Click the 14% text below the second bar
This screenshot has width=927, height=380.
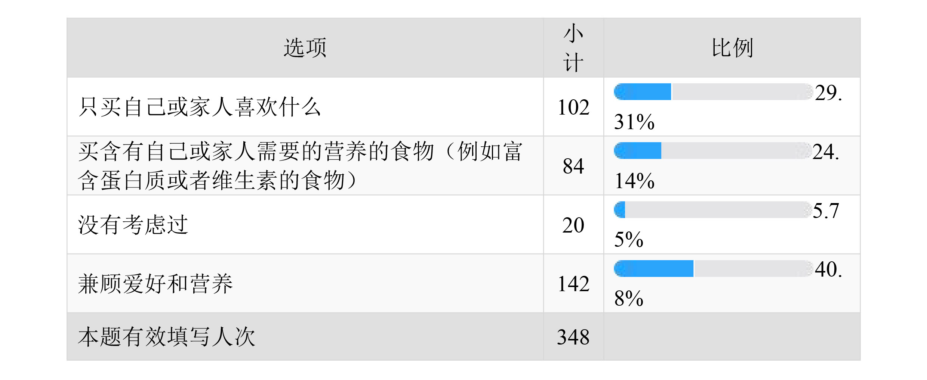[634, 181]
